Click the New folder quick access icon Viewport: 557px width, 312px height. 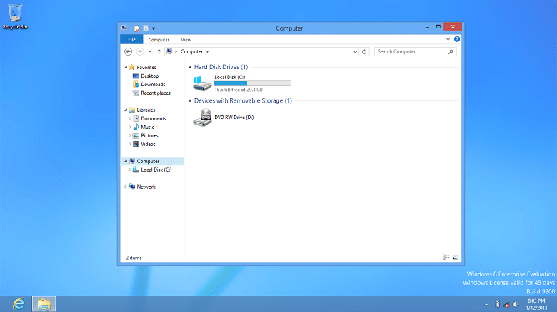click(x=146, y=28)
